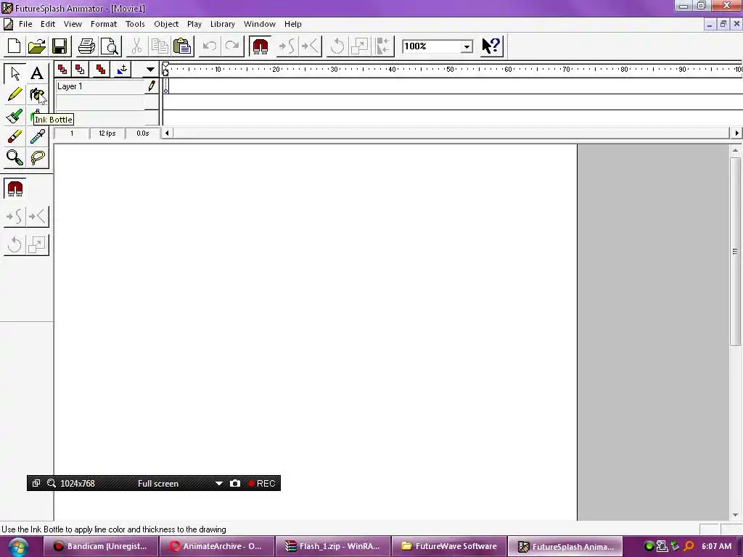This screenshot has height=557, width=743.
Task: Click second onion-skin outline button in timeline
Action: click(80, 69)
